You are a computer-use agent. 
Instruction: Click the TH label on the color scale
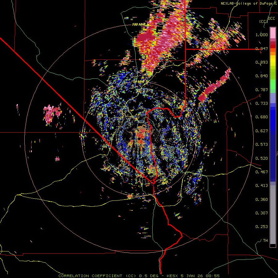point(265,241)
